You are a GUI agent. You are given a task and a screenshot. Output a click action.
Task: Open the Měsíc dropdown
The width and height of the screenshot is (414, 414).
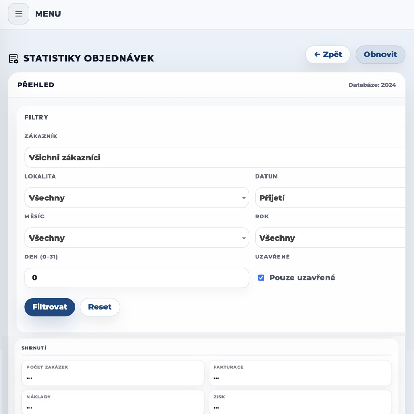pos(137,238)
